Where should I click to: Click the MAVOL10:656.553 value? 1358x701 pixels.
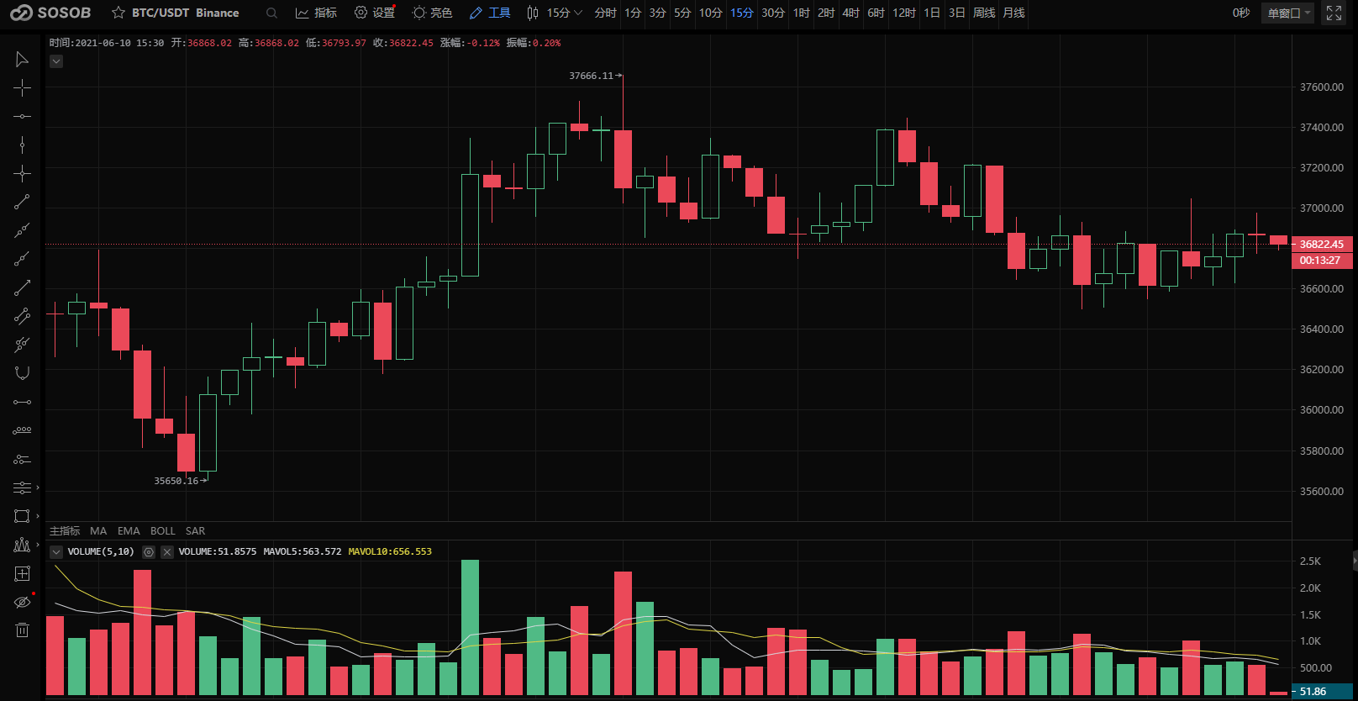[390, 552]
